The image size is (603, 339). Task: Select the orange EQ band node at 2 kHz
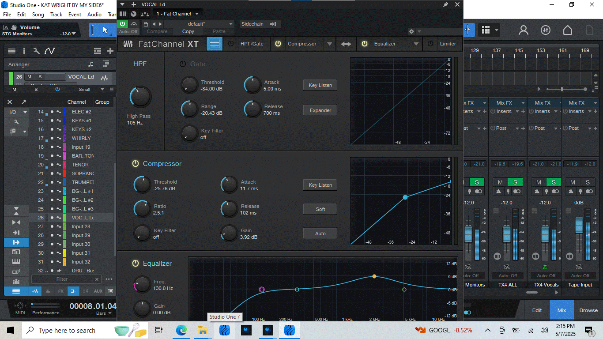click(374, 276)
